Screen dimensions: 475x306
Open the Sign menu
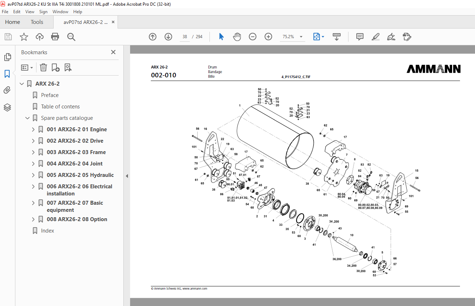(43, 12)
